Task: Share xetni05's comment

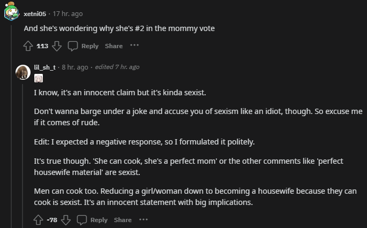Action: [x=114, y=46]
